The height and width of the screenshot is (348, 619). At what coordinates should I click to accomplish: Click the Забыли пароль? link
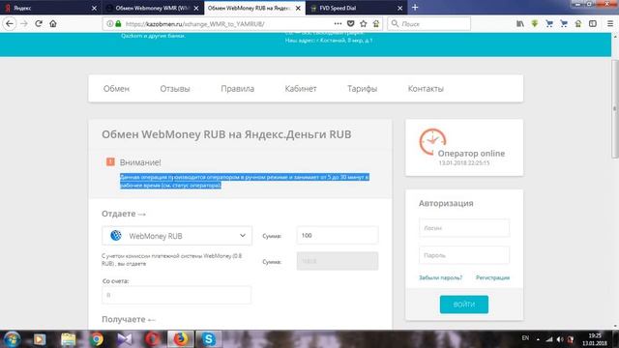[x=440, y=277]
